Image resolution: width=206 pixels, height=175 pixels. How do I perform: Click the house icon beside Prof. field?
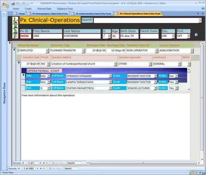[x=196, y=35]
